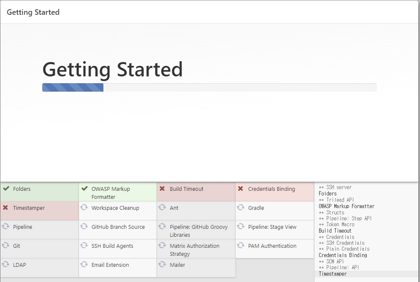
Task: Click '** Token Macro' log line
Action: (336, 225)
